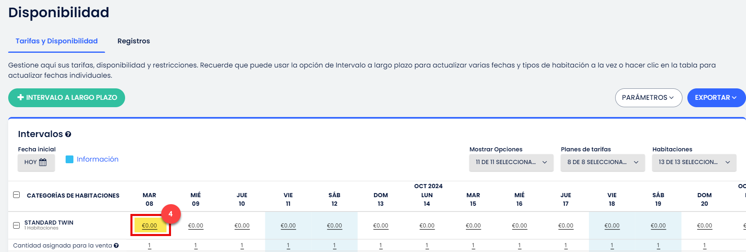746x252 pixels.
Task: Switch to the Registros tab
Action: 134,41
